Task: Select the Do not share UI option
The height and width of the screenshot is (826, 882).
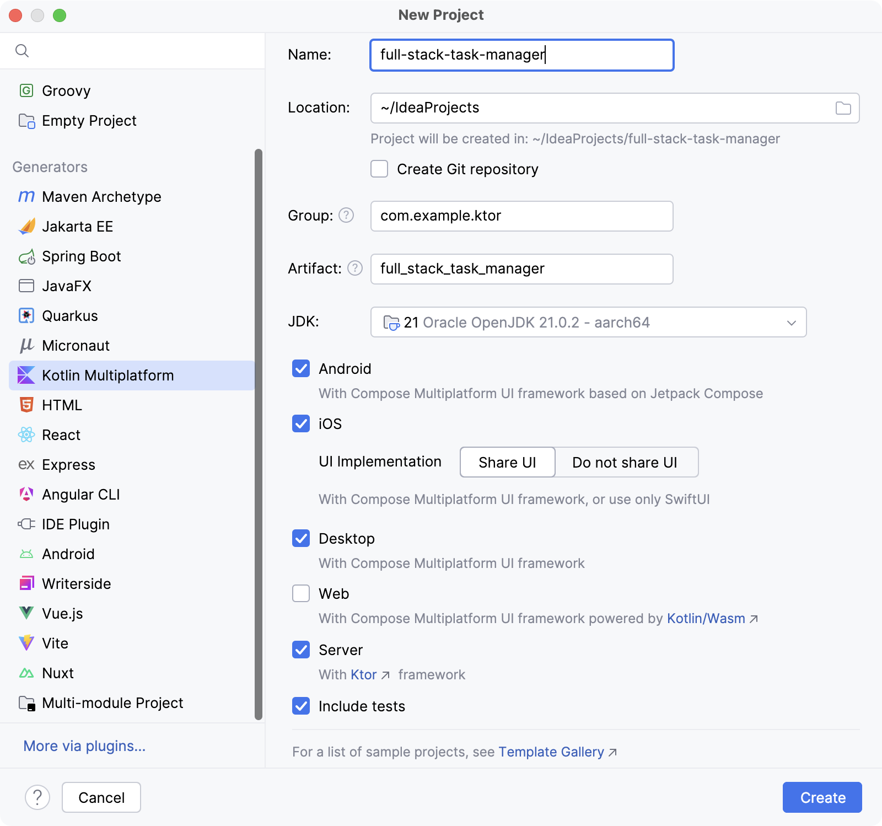Action: [x=626, y=462]
